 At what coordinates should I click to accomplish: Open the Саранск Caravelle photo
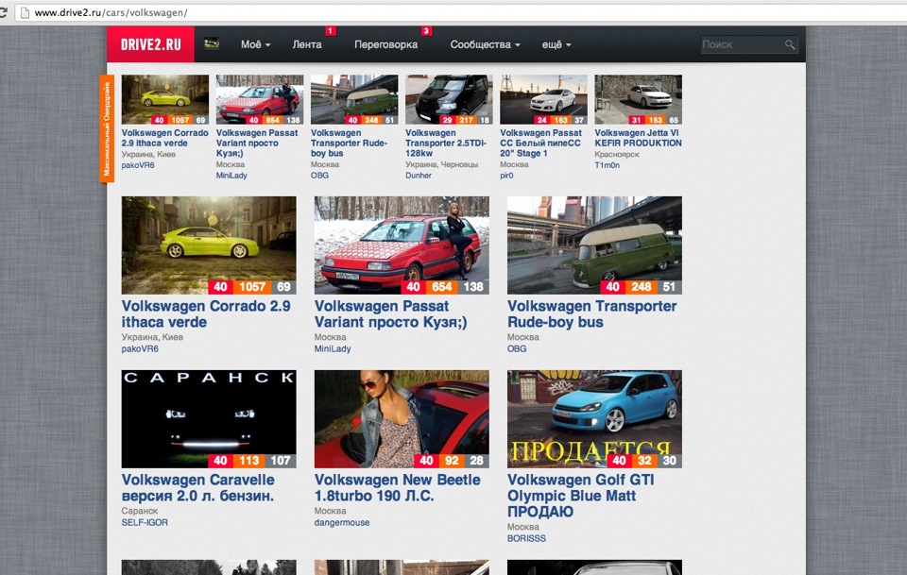(x=209, y=419)
